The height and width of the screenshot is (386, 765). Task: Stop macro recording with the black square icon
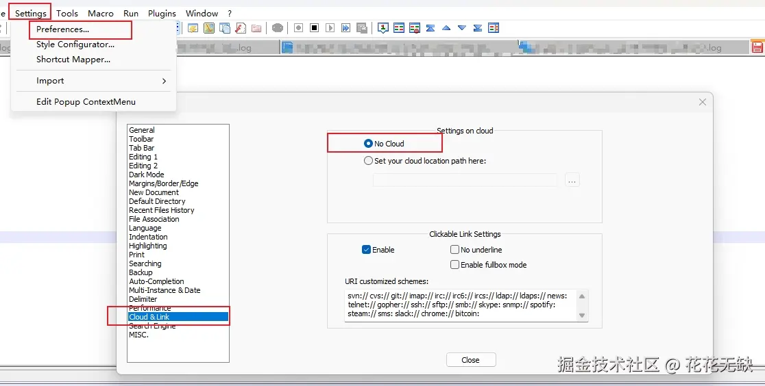coord(314,28)
